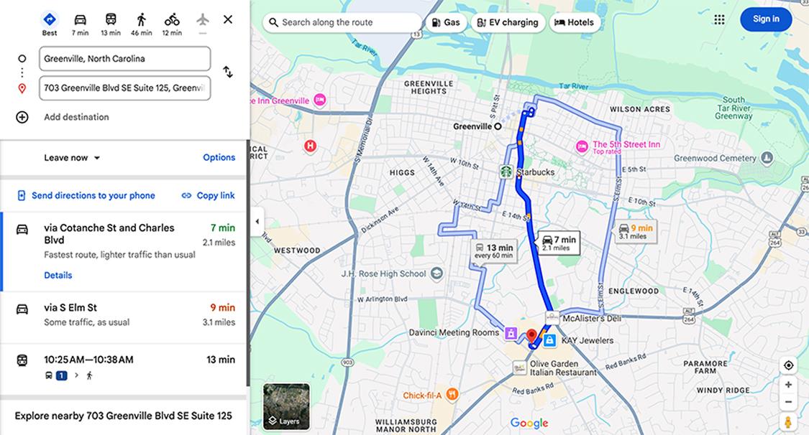809x435 pixels.
Task: Select the 9 min route label on map
Action: pyautogui.click(x=636, y=231)
